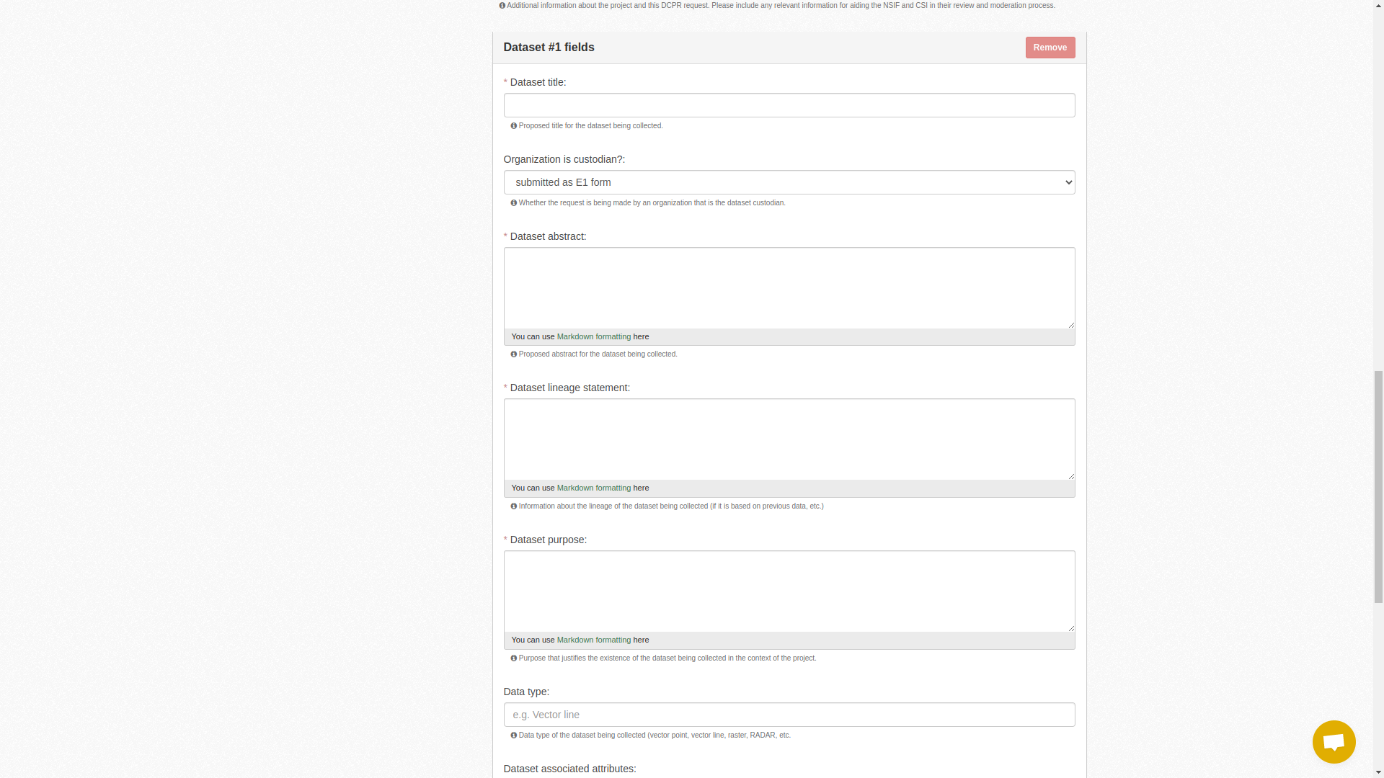Focus the Dataset abstract textarea

pos(789,287)
